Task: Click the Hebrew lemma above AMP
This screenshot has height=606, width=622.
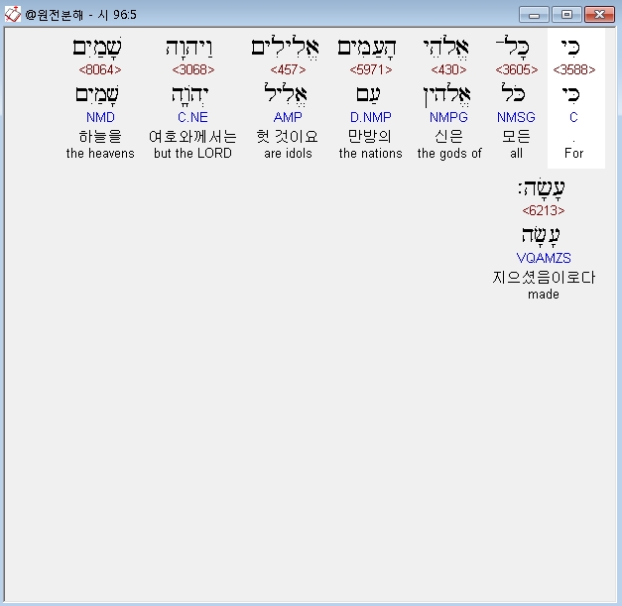Action: tap(286, 95)
